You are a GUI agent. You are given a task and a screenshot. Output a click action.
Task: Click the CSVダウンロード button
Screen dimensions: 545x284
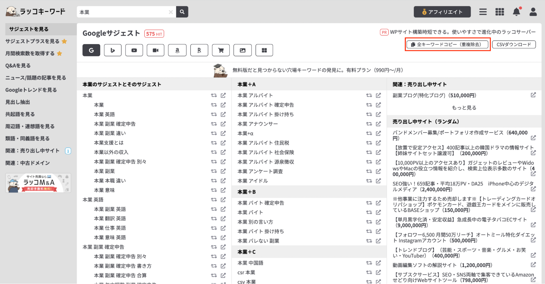pyautogui.click(x=514, y=44)
